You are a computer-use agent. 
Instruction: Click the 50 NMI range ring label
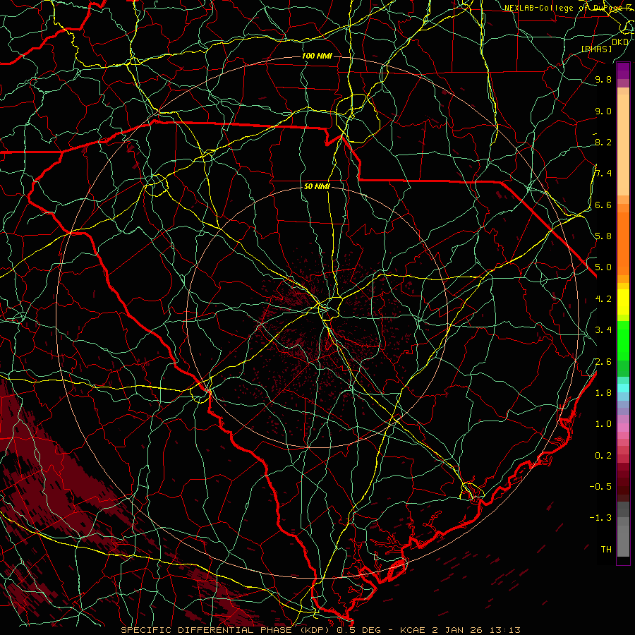coord(317,186)
